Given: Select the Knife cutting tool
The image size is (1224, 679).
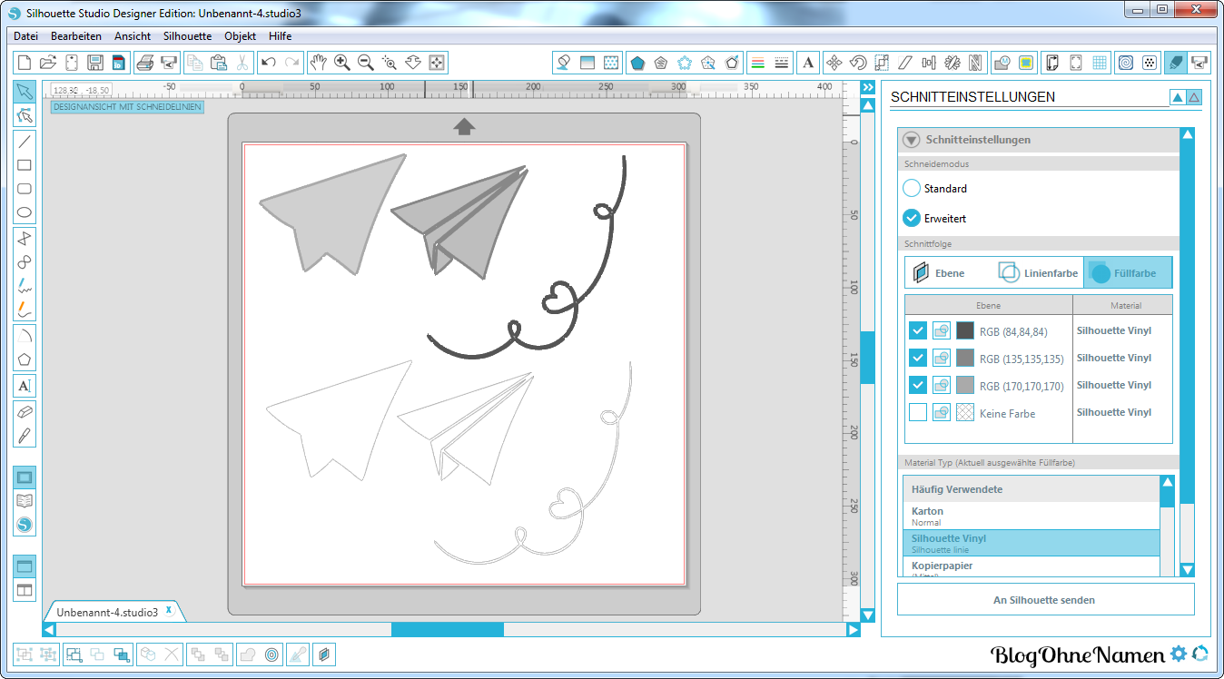Looking at the screenshot, I should coord(25,435).
